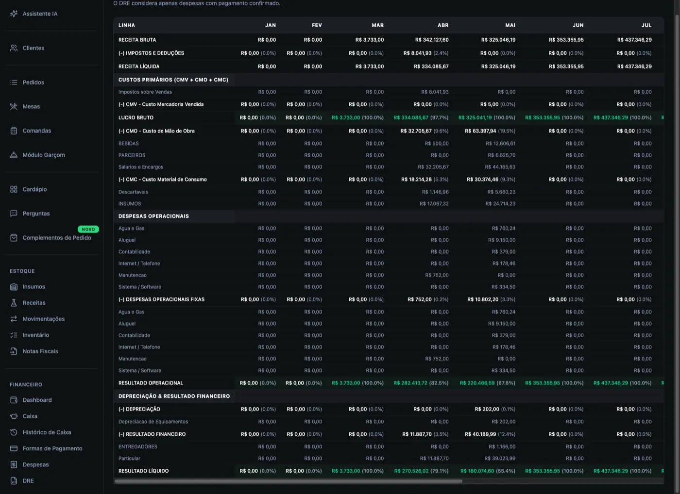This screenshot has width=680, height=494.
Task: Click the Clientes people icon
Action: pos(14,48)
